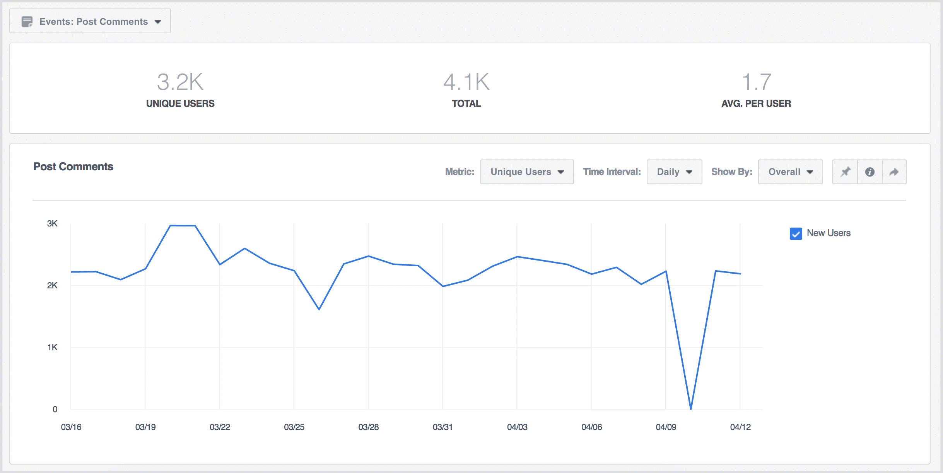Click the info icon button
Viewport: 943px width, 473px height.
(870, 172)
